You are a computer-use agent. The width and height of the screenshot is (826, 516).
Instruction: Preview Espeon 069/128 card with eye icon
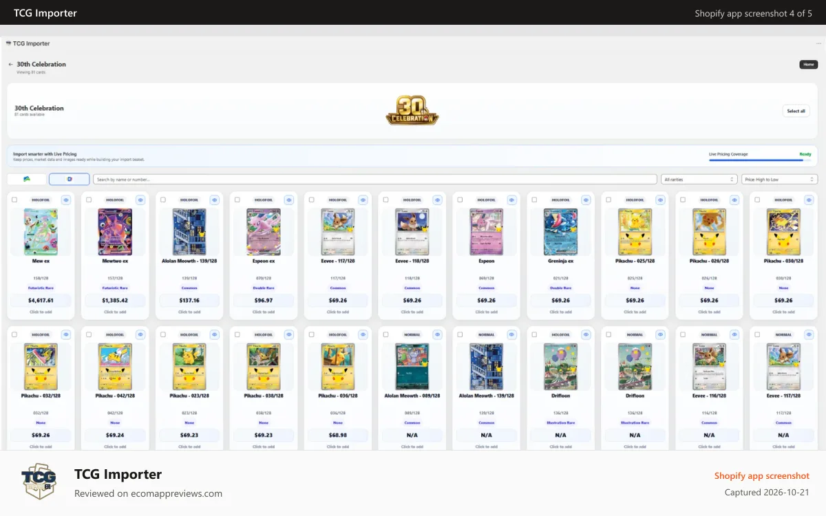(x=512, y=200)
